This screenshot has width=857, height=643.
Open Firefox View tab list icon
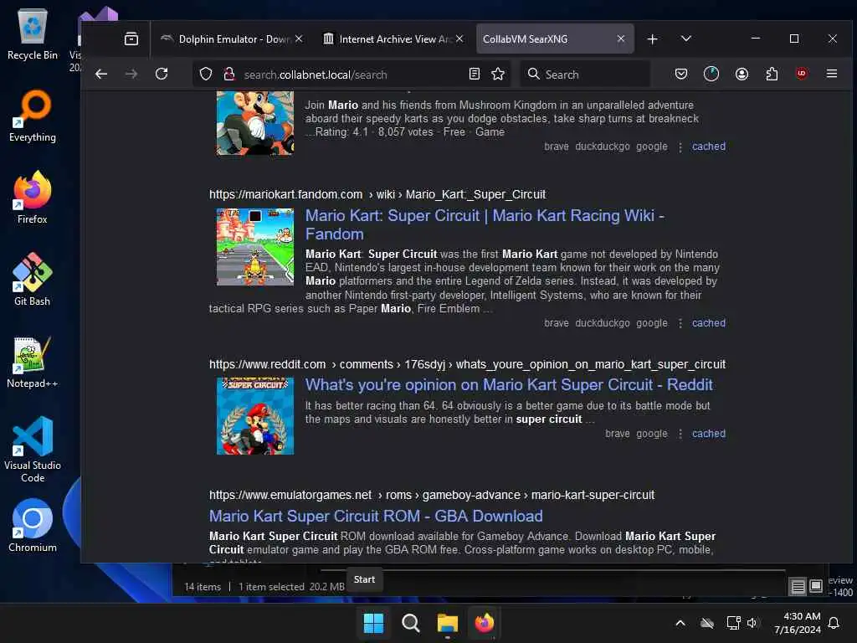131,39
